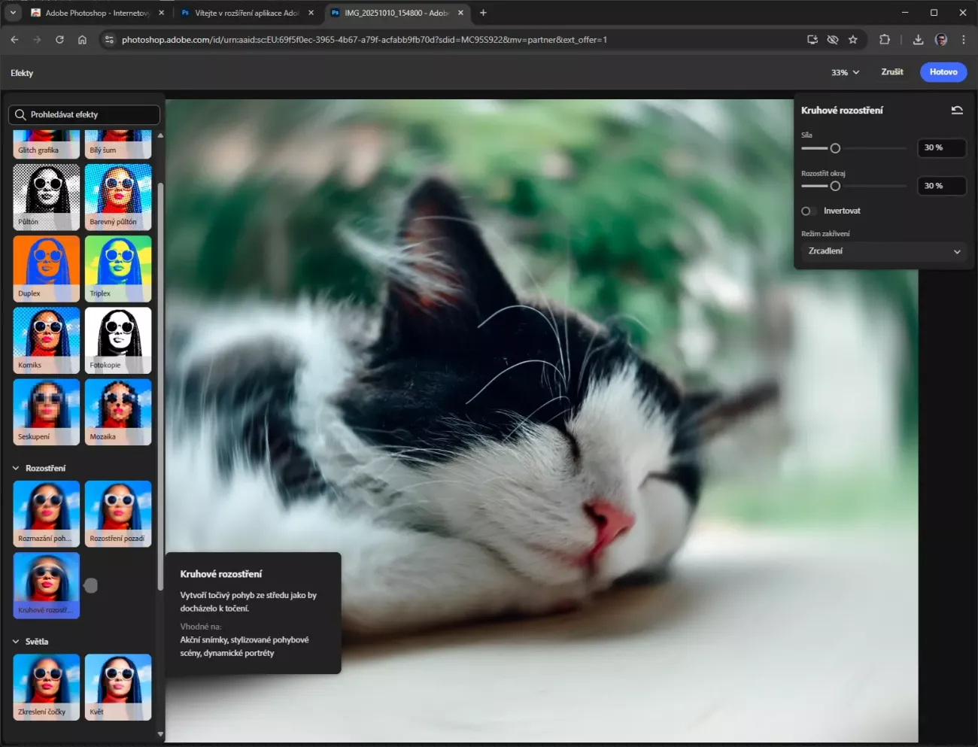Click the Síla slider handle

835,148
